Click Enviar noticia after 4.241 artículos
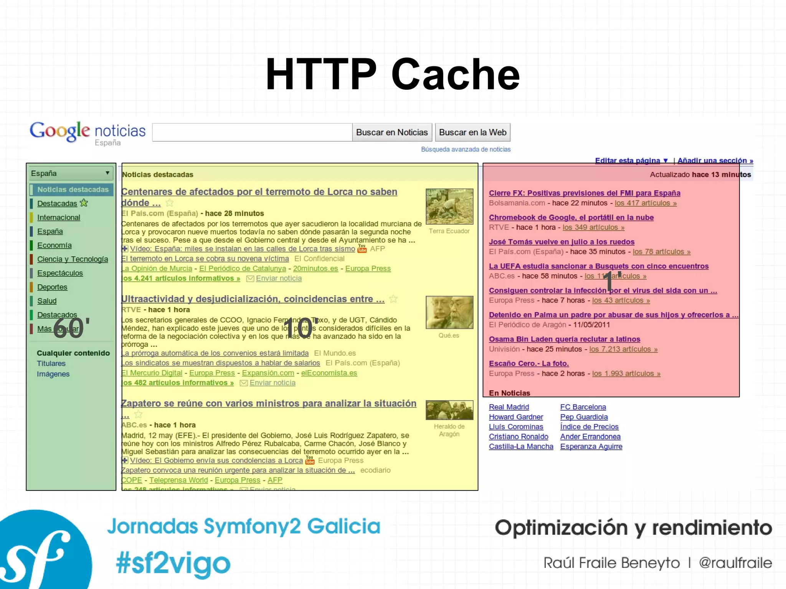The width and height of the screenshot is (786, 589). pos(279,279)
